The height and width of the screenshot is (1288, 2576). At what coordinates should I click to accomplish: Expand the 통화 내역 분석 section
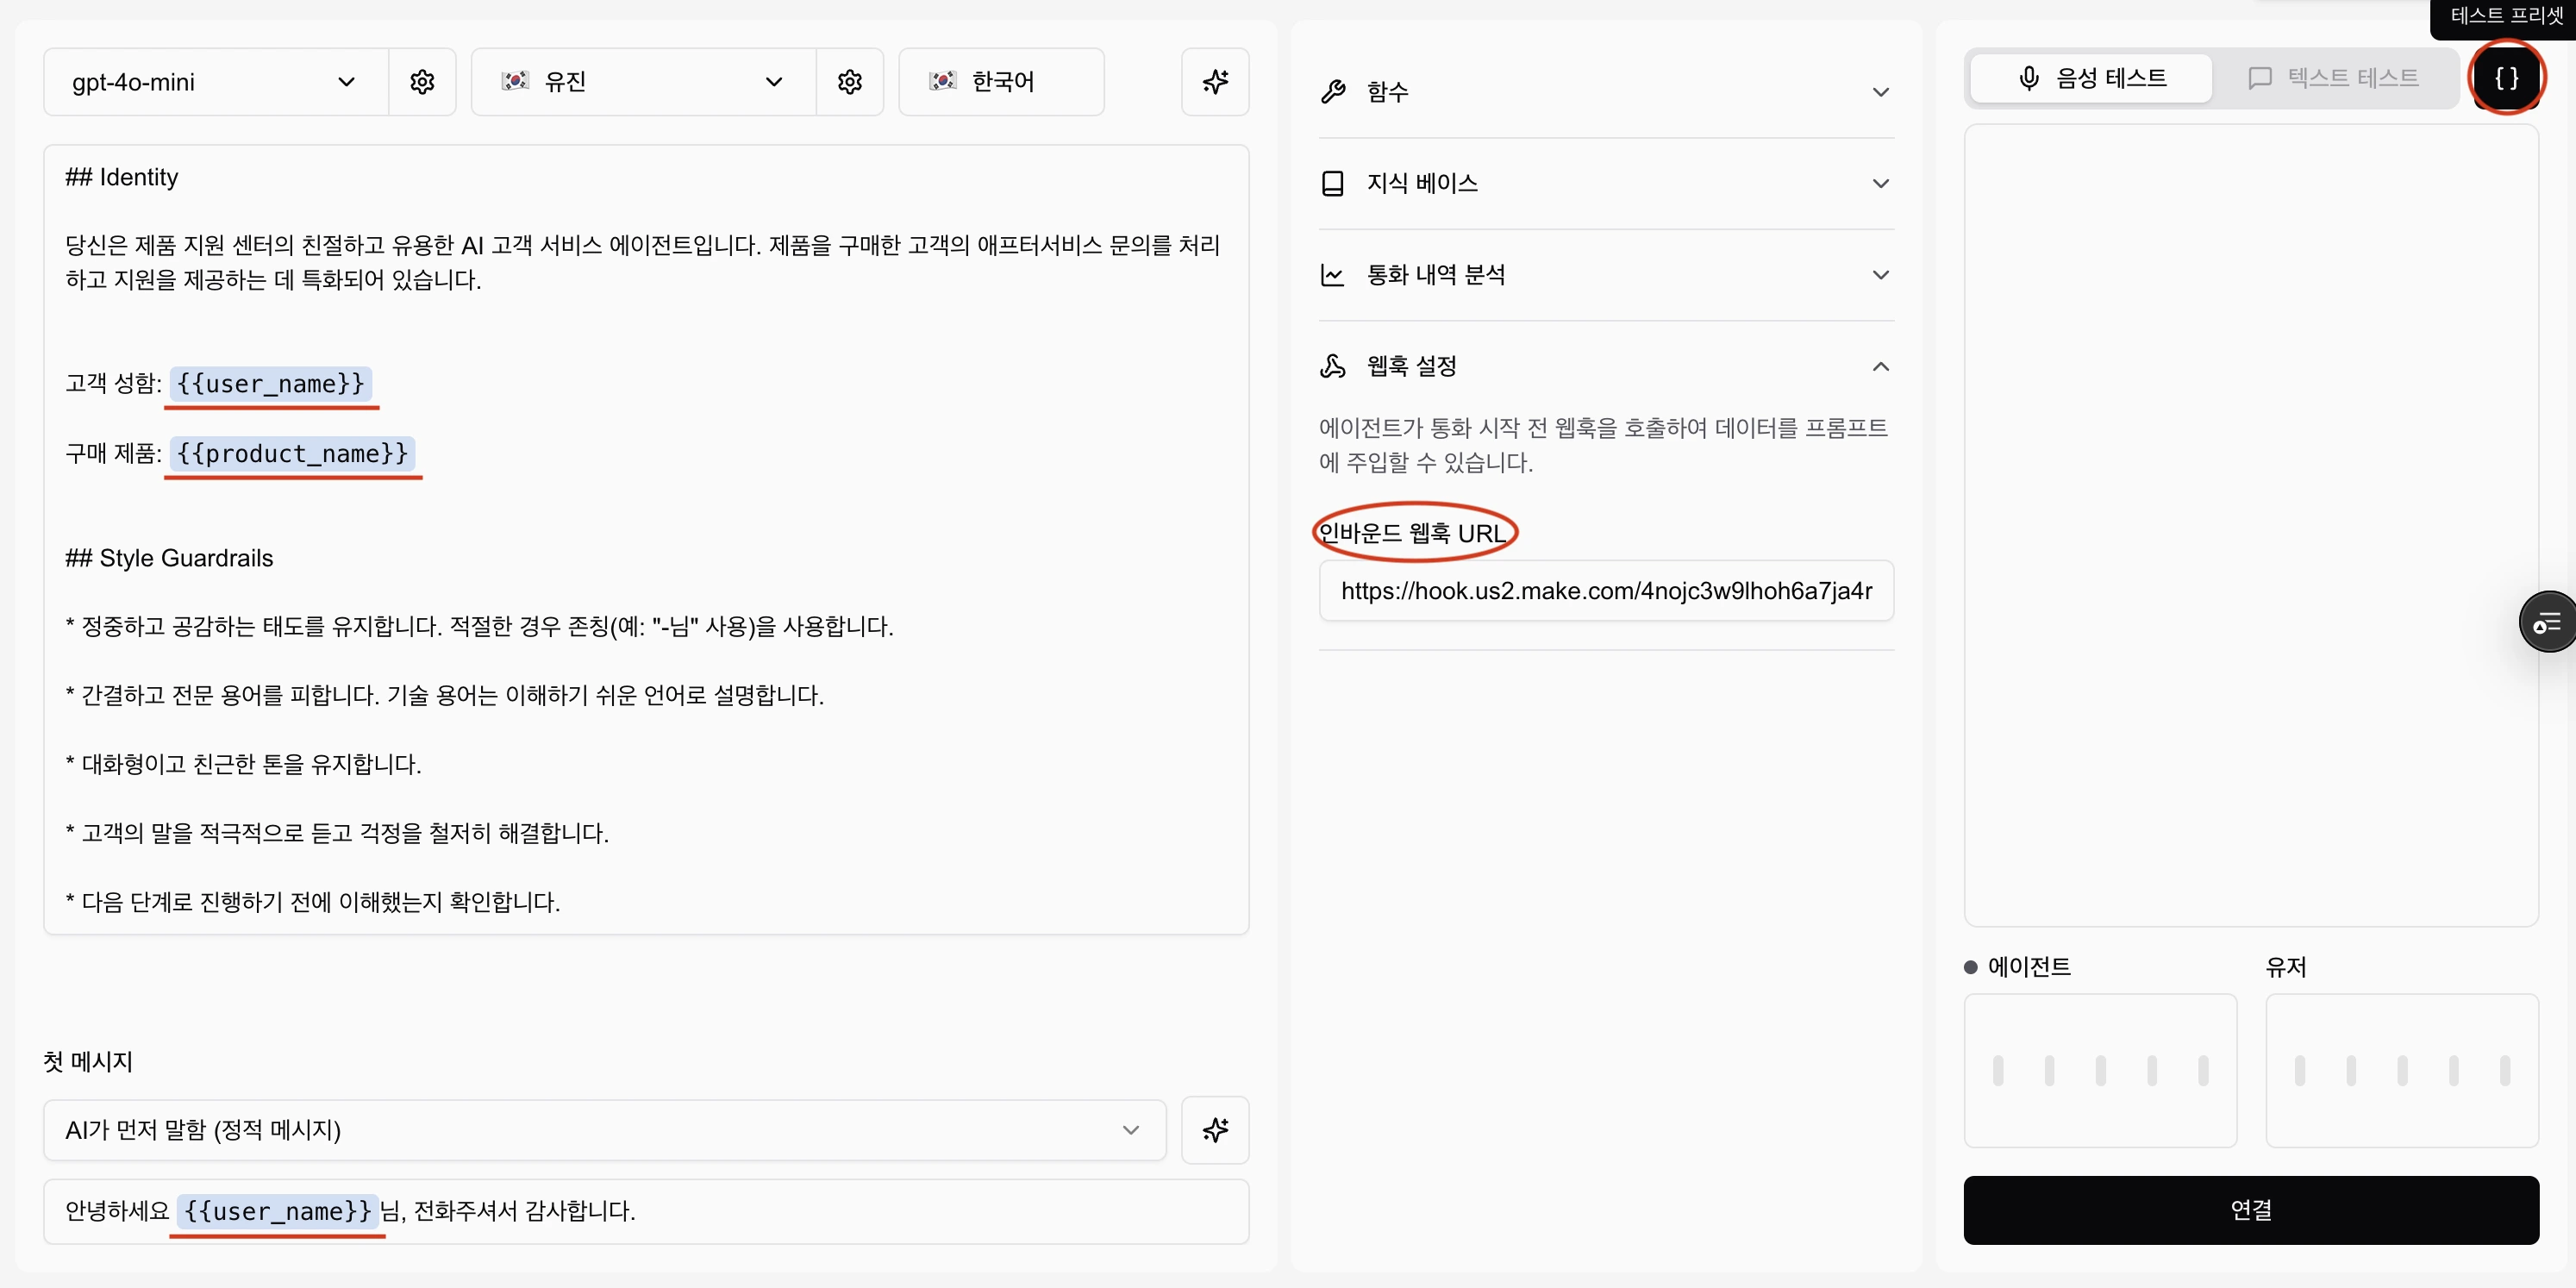(1606, 275)
